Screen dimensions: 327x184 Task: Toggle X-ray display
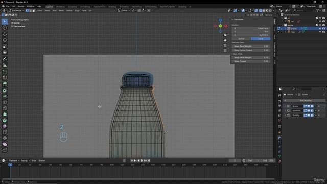tap(256, 10)
